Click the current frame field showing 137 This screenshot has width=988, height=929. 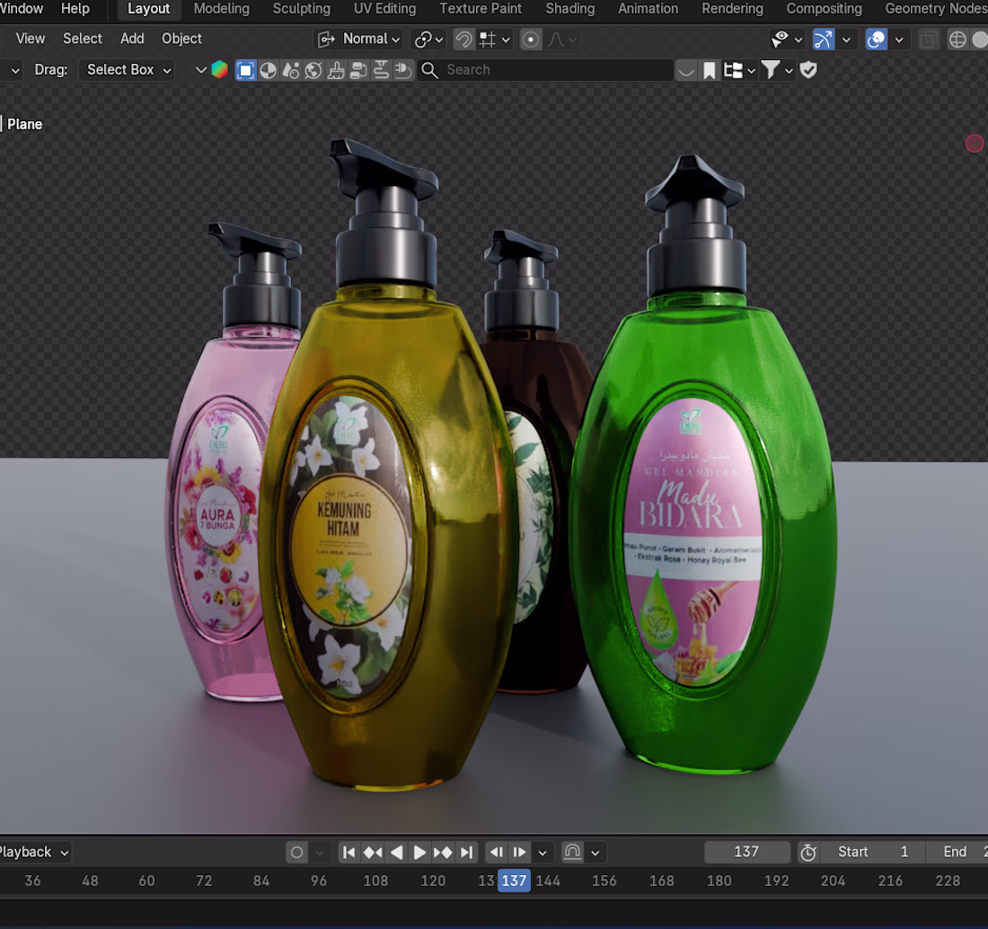point(746,853)
